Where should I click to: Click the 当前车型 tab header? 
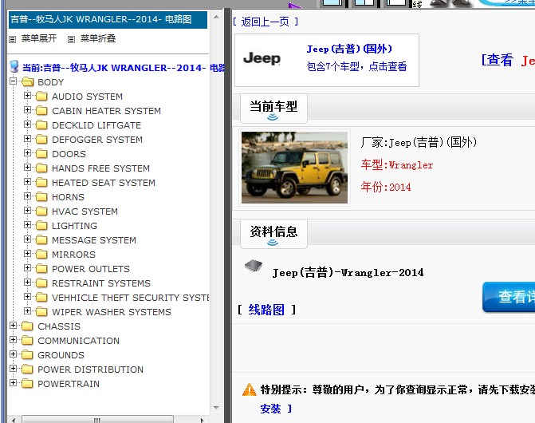(x=273, y=109)
